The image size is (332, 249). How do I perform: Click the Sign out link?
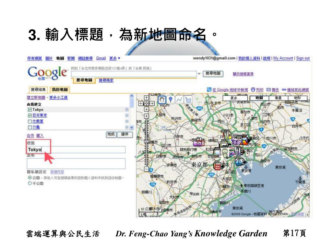tap(303, 58)
